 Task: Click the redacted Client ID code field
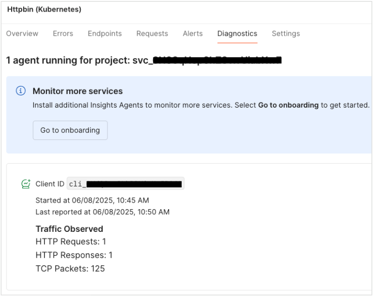coord(126,184)
